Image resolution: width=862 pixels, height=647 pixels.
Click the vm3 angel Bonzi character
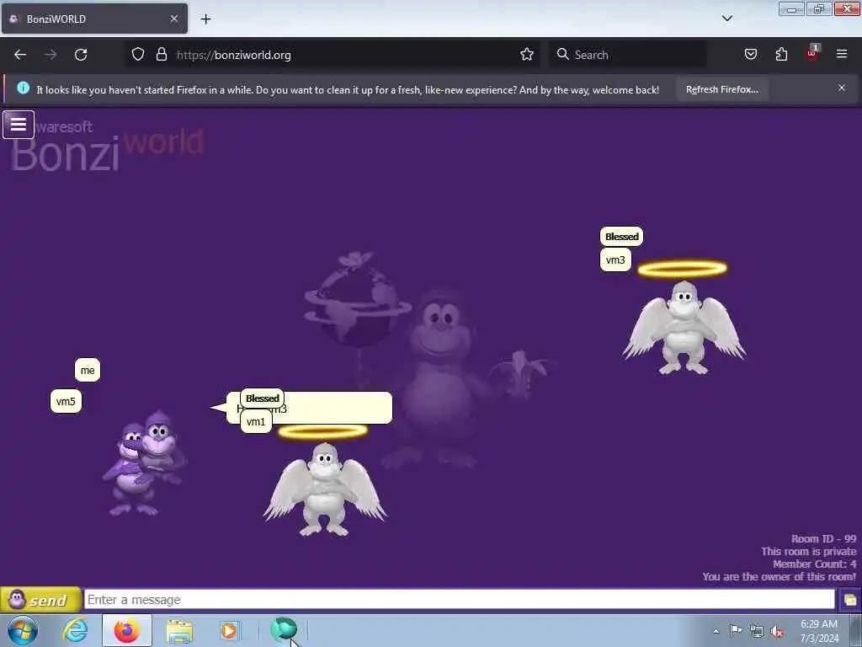pos(684,328)
